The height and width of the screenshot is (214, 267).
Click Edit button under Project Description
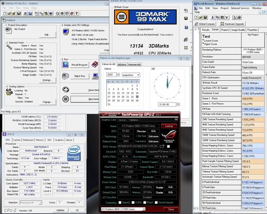[47, 35]
